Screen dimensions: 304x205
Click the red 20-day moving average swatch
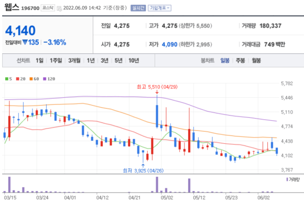tap(18, 79)
